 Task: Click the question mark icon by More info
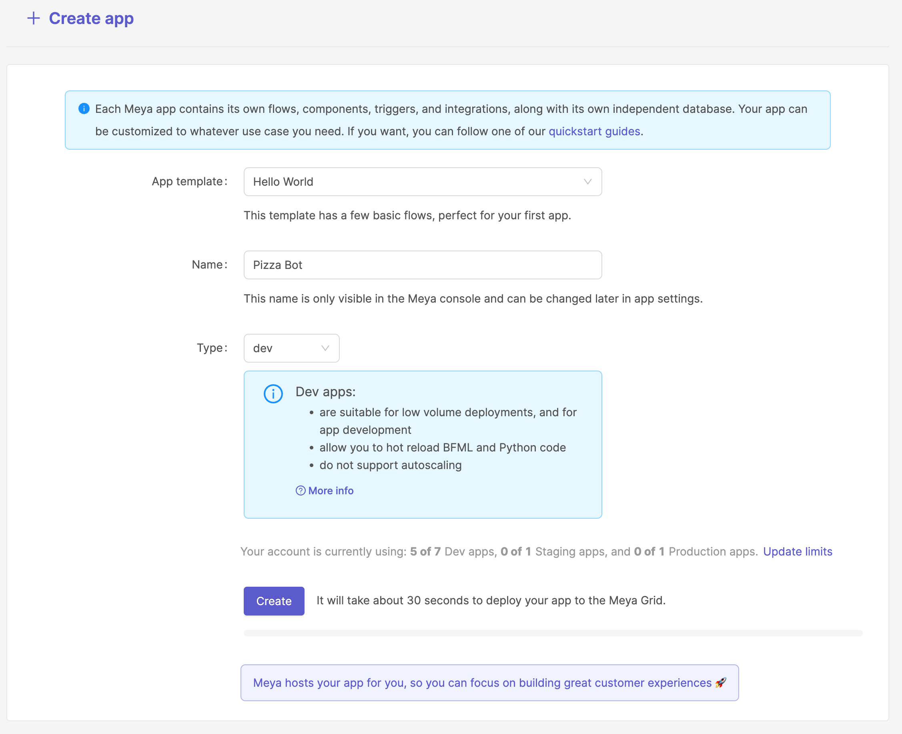300,490
